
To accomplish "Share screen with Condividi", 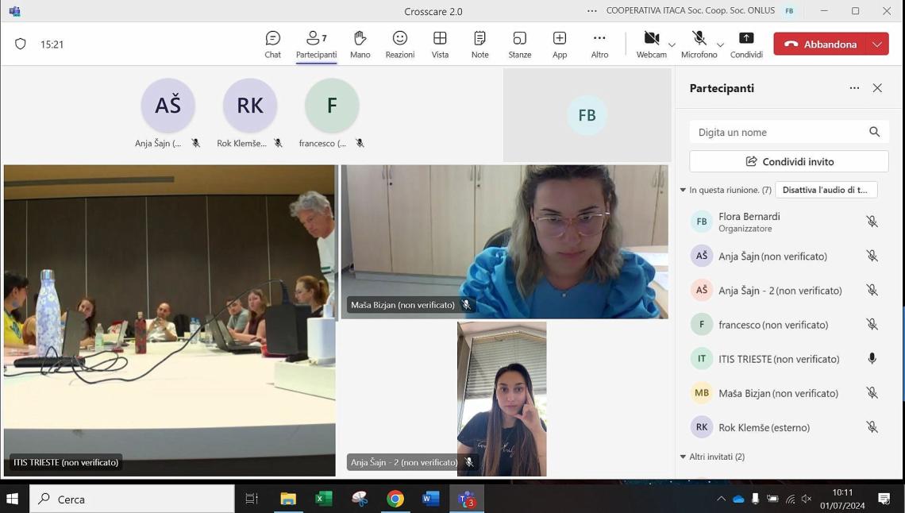I will pos(746,44).
